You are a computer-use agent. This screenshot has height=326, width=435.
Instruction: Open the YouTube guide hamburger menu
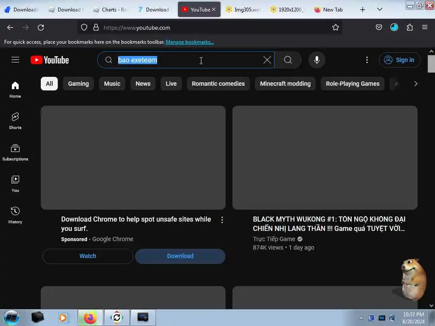pos(15,60)
